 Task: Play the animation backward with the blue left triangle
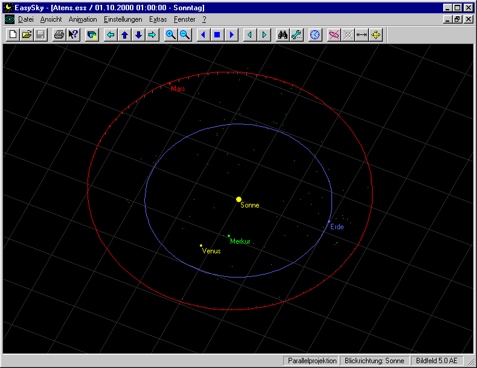203,35
